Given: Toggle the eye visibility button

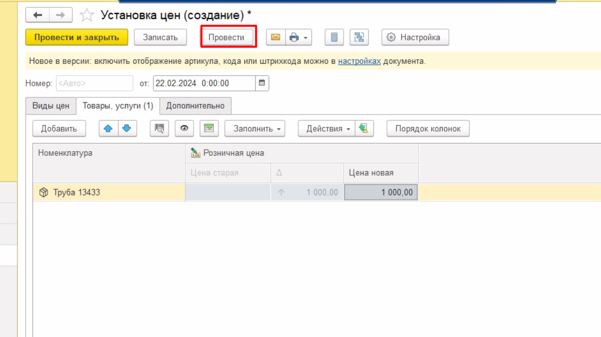Looking at the screenshot, I should (184, 129).
